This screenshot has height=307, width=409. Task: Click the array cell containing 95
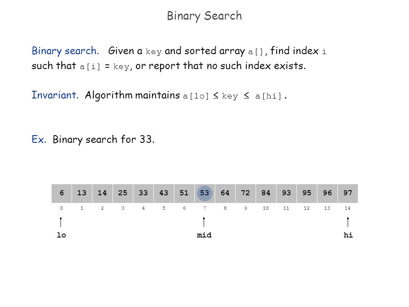point(307,194)
